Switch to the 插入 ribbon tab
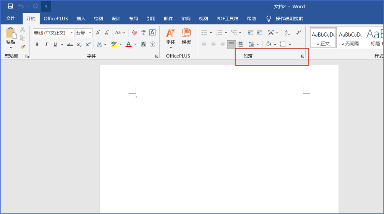The width and height of the screenshot is (384, 214). 81,19
